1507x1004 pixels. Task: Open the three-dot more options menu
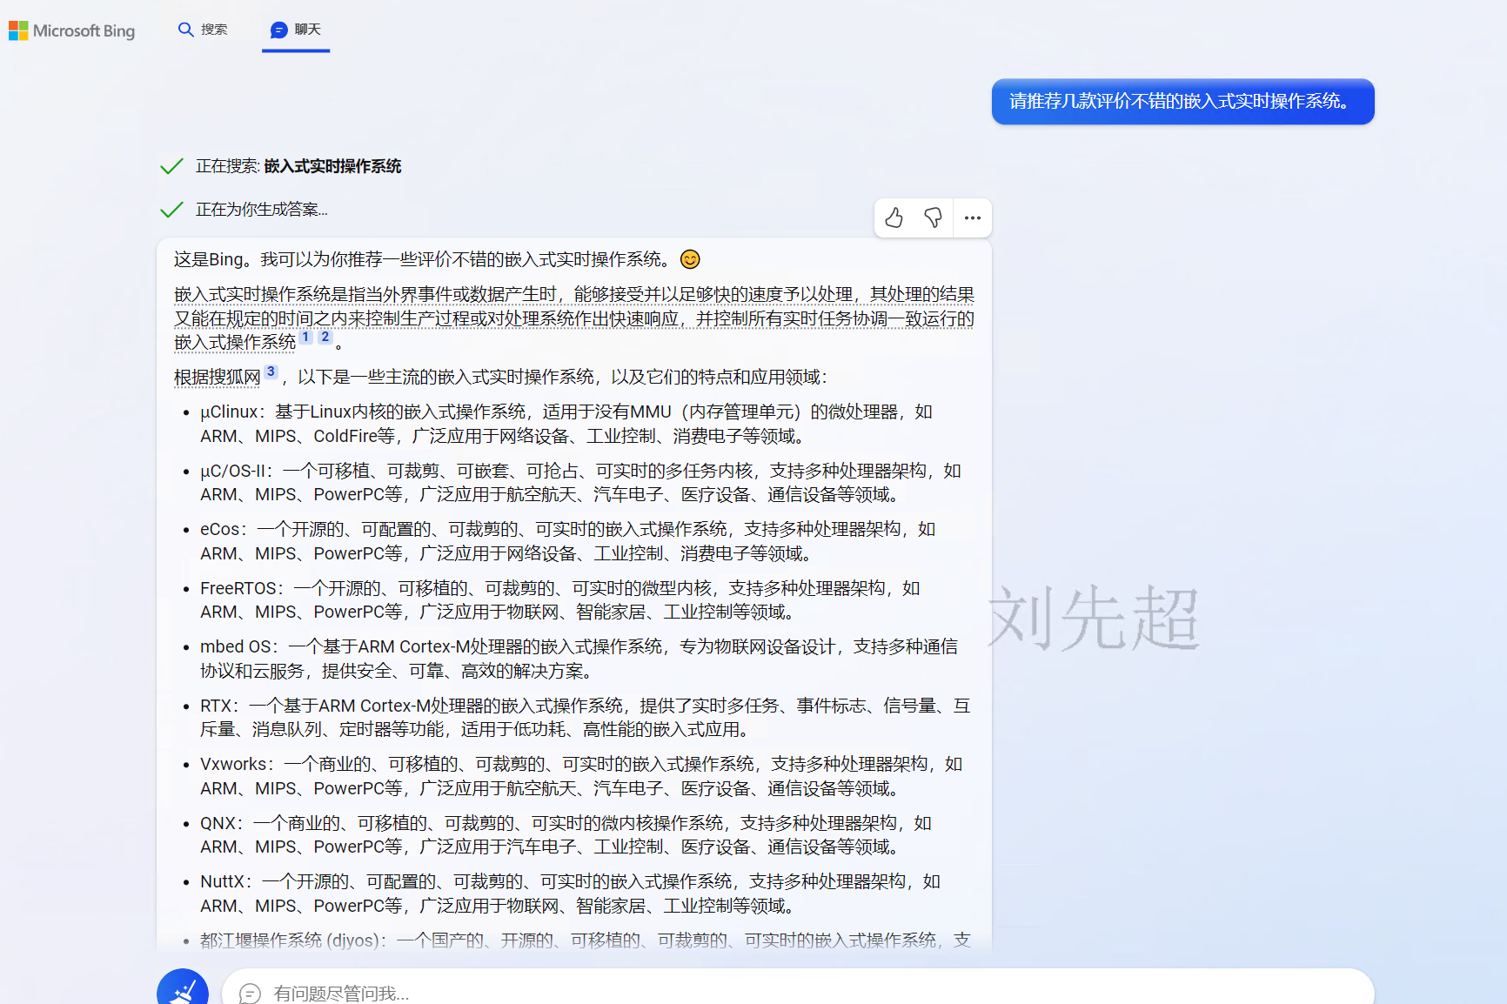pos(973,218)
